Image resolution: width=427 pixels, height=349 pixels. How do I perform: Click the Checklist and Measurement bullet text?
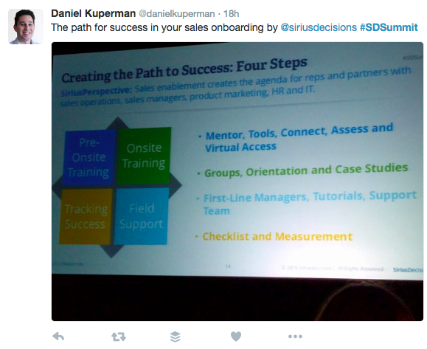click(x=277, y=236)
